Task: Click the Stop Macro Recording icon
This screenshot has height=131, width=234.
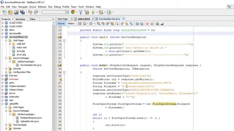Action: tap(152, 24)
